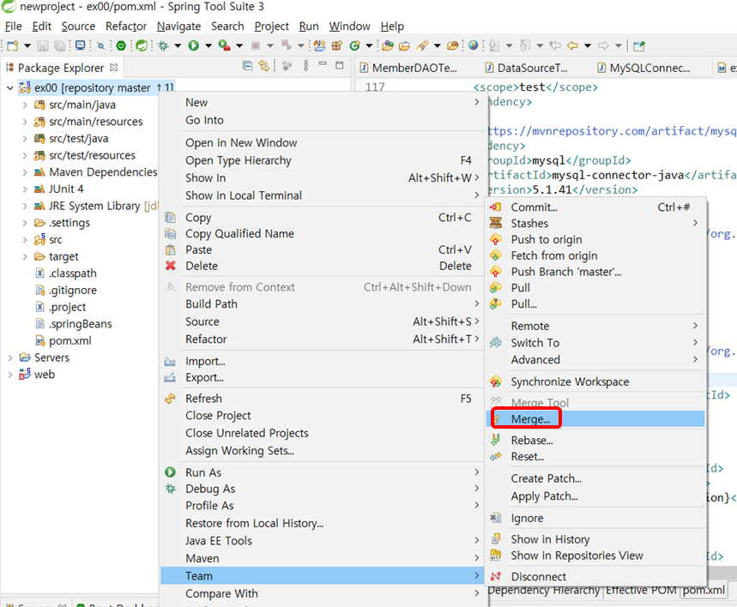Select .gitignore file in Package Explorer
This screenshot has height=607, width=737.
pyautogui.click(x=73, y=291)
